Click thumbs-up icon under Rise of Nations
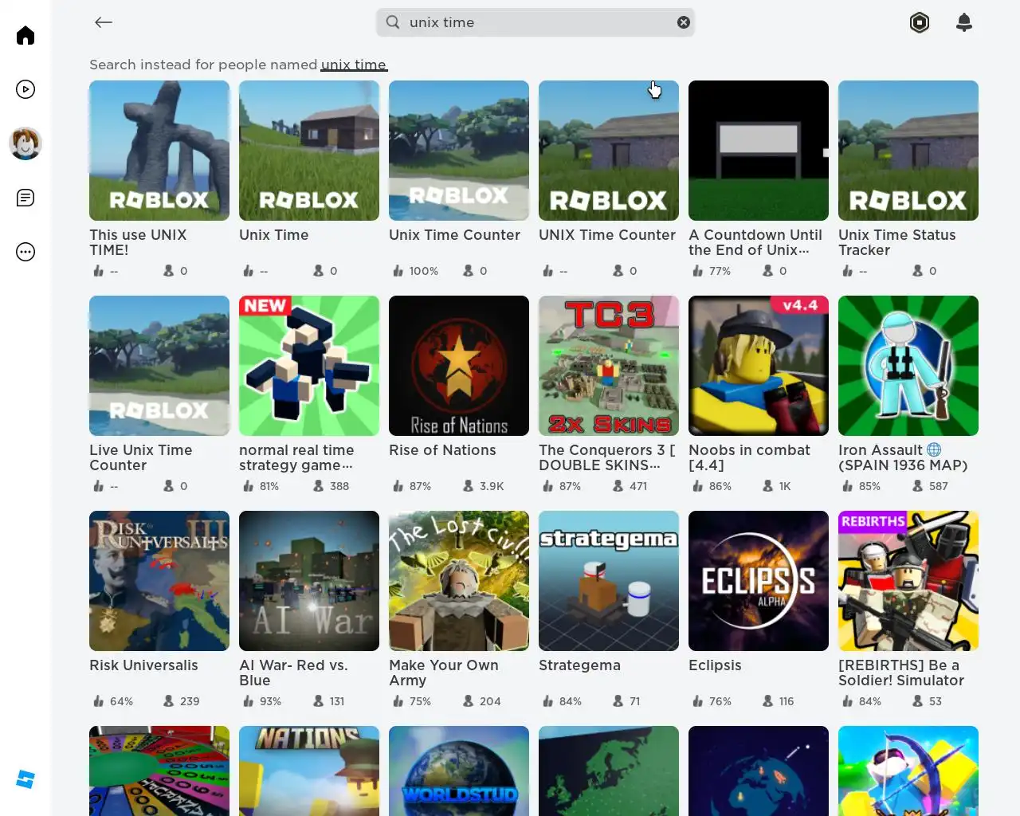 tap(398, 486)
